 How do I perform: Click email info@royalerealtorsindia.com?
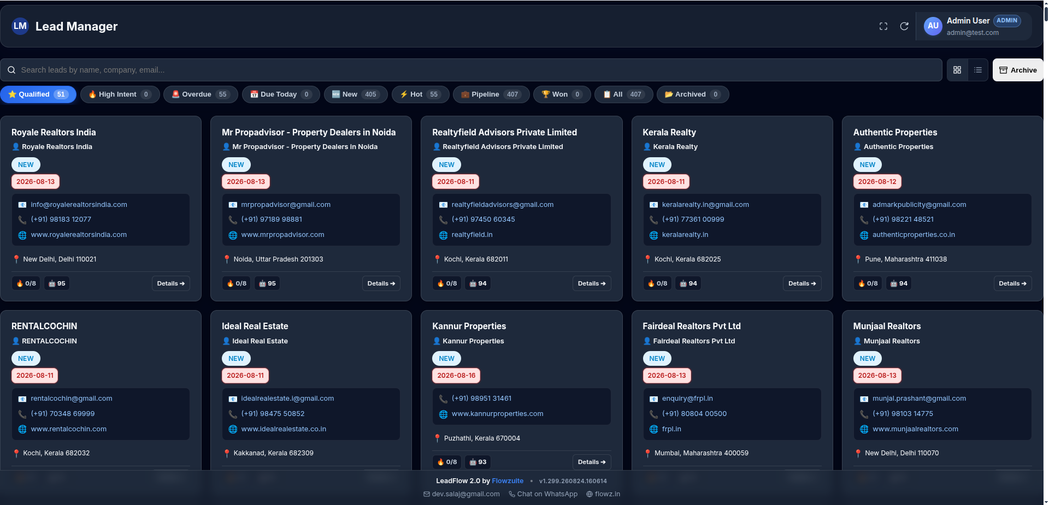[79, 205]
